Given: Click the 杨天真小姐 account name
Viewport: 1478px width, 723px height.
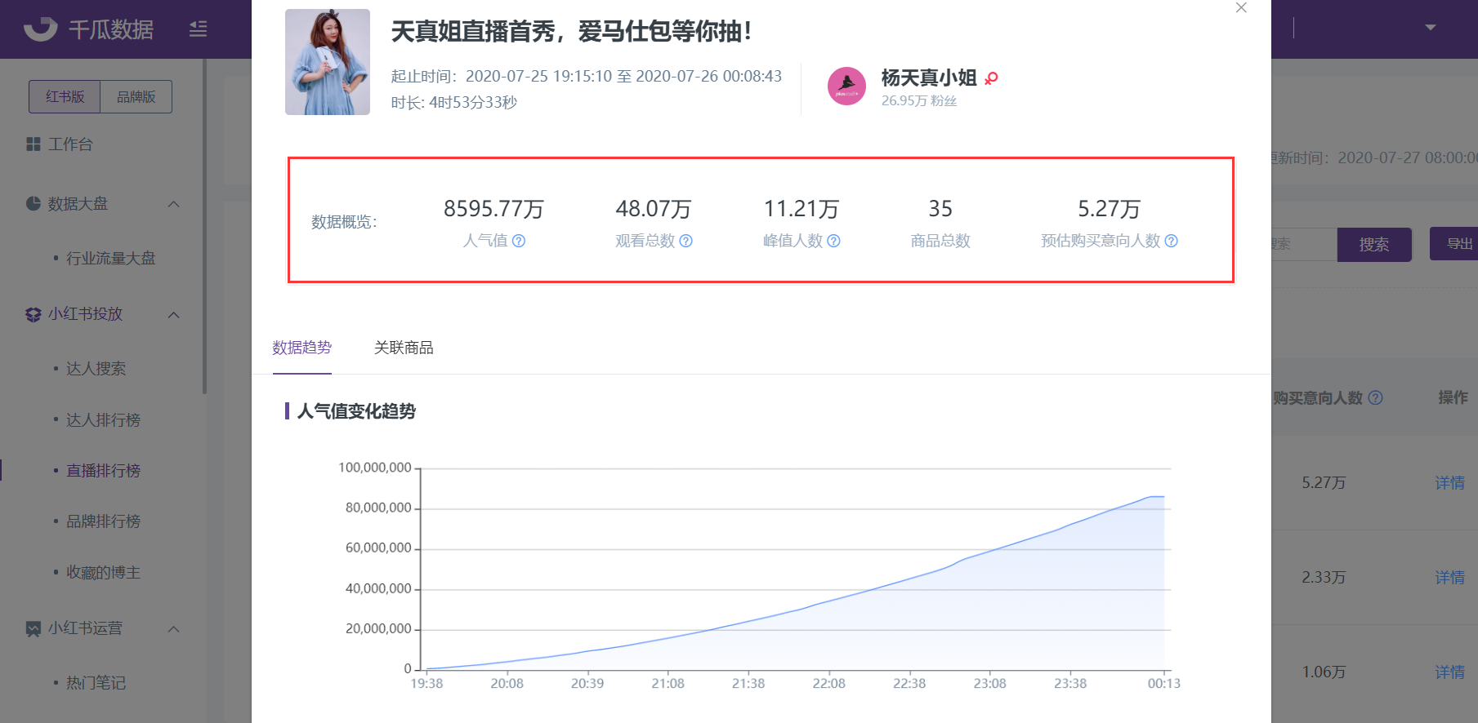Looking at the screenshot, I should [929, 78].
